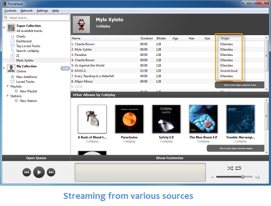Open Safety E.P. album cover
271x206 pixels.
pyautogui.click(x=166, y=119)
